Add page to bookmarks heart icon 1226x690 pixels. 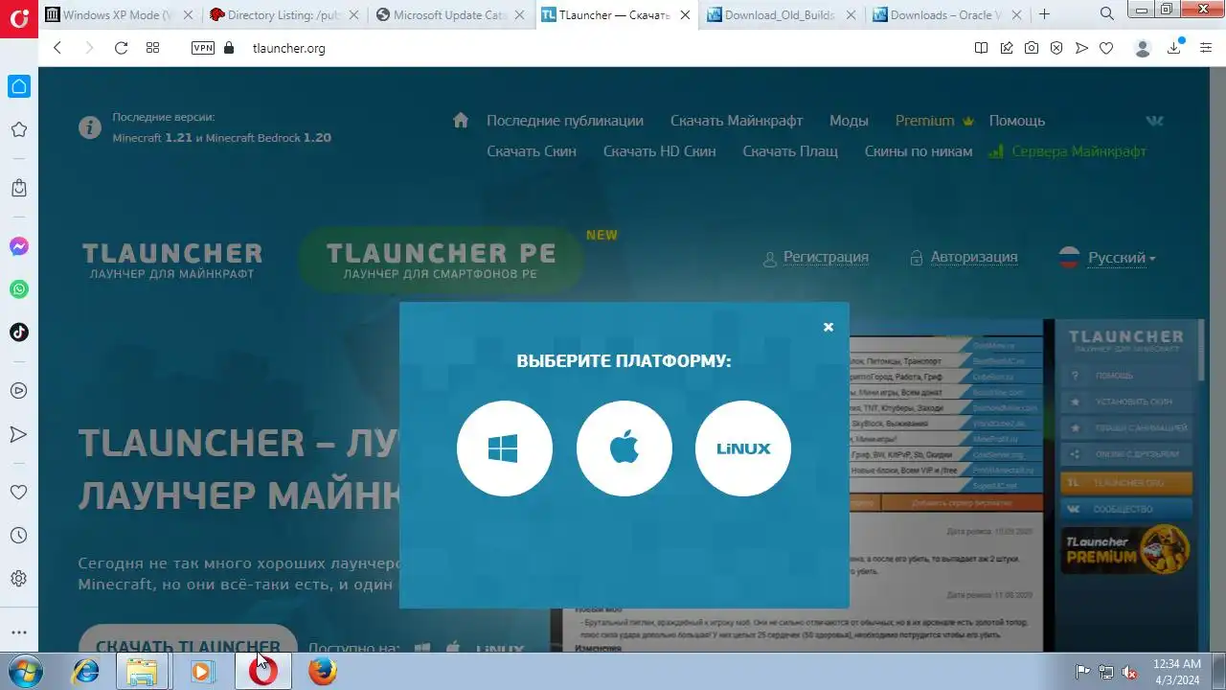[1106, 48]
